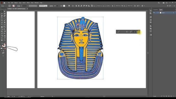
Task: Expand Layer 1 disclosure arrow
Action: click(158, 13)
